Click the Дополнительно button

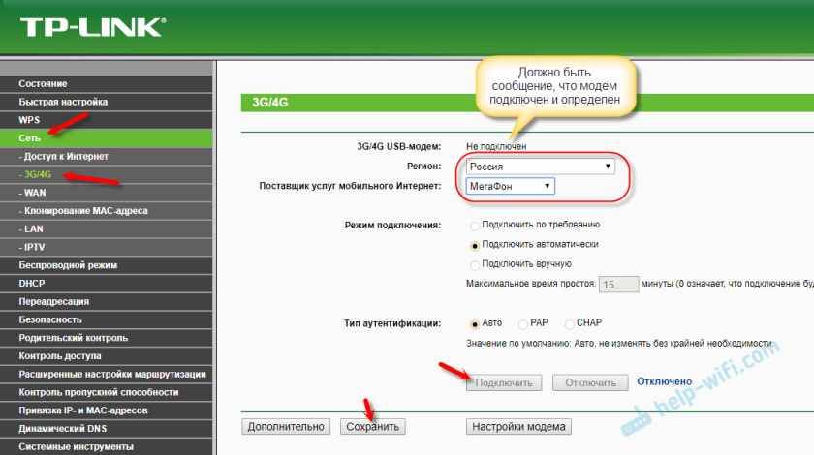coord(286,427)
